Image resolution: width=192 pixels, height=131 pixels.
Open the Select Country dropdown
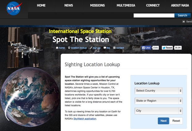click(x=159, y=91)
